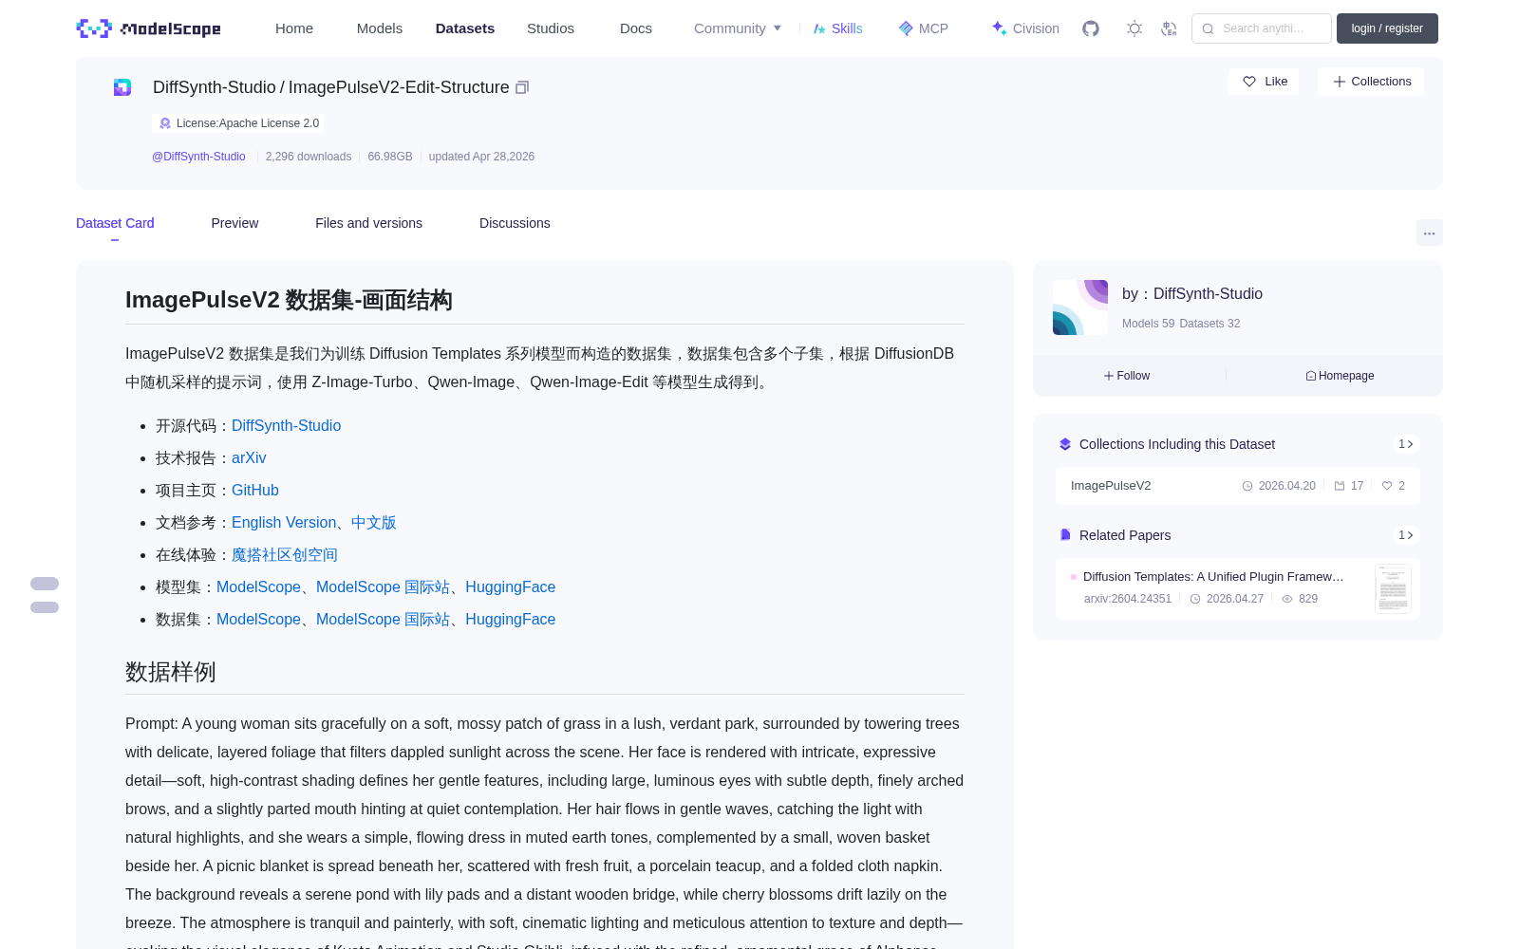
Task: Open Datasets navigation item
Action: (x=465, y=28)
